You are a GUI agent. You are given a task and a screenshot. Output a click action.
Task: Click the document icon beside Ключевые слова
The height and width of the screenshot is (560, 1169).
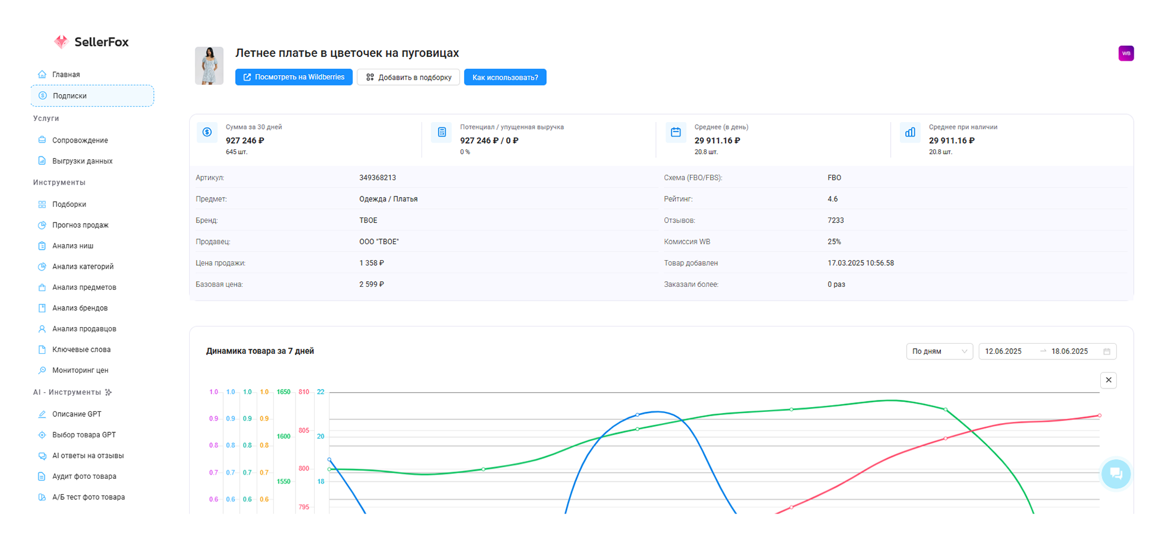42,349
